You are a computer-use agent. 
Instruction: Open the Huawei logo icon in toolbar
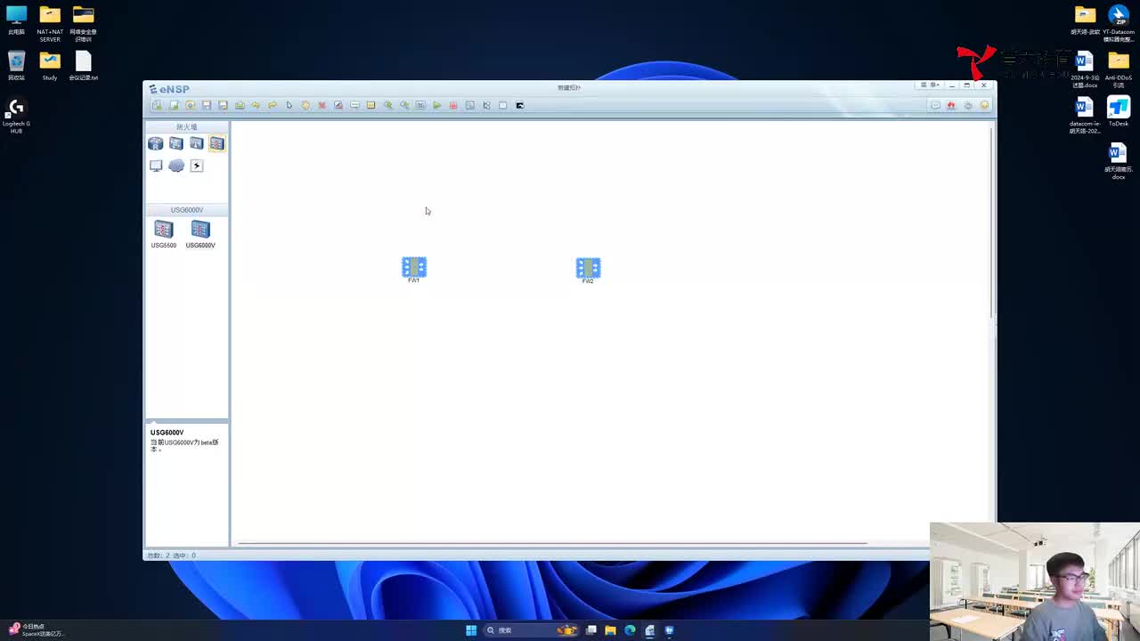(951, 105)
